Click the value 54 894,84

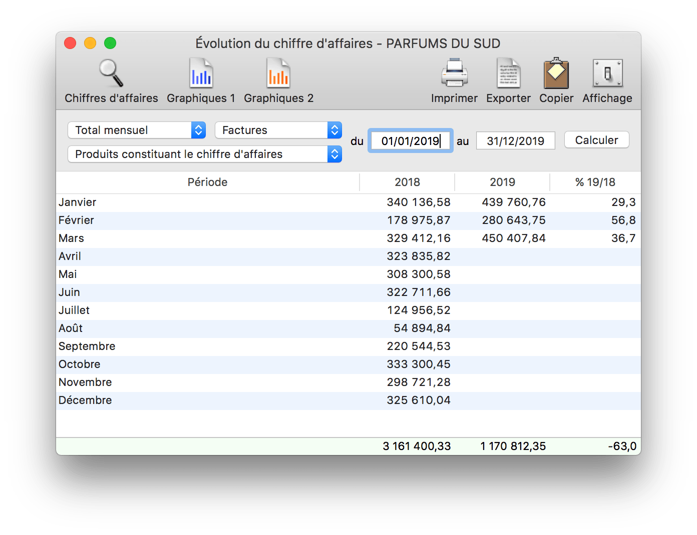point(422,328)
